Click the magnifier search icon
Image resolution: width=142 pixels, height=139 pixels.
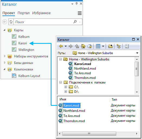tap(75, 22)
